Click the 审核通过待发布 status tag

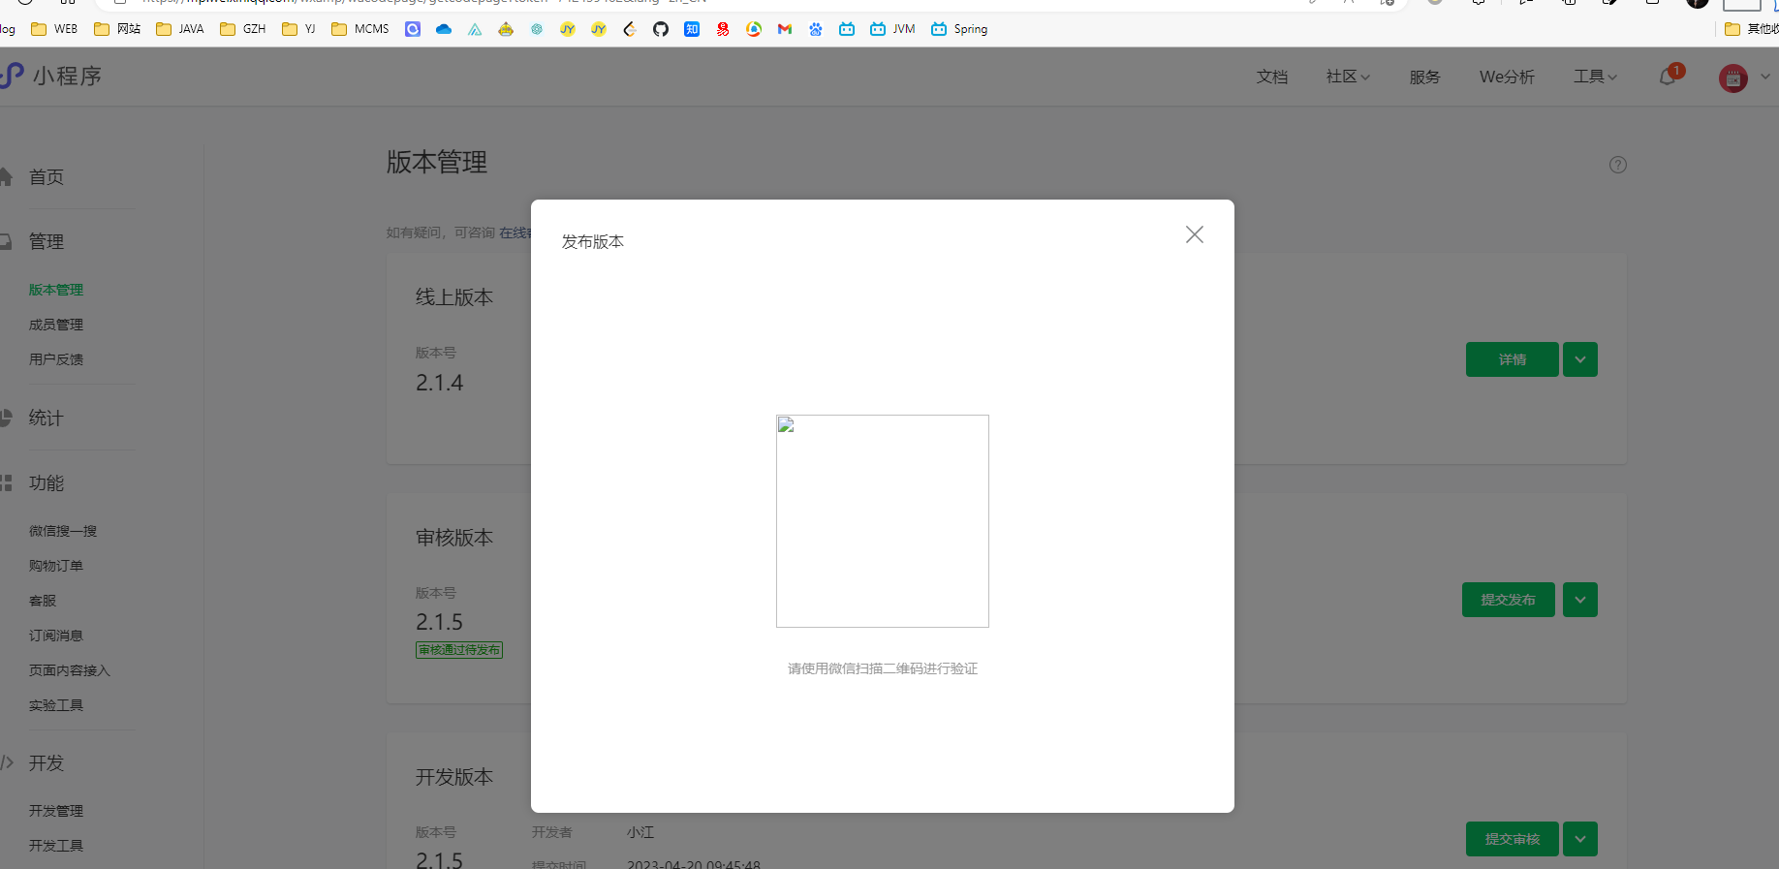[x=459, y=650]
